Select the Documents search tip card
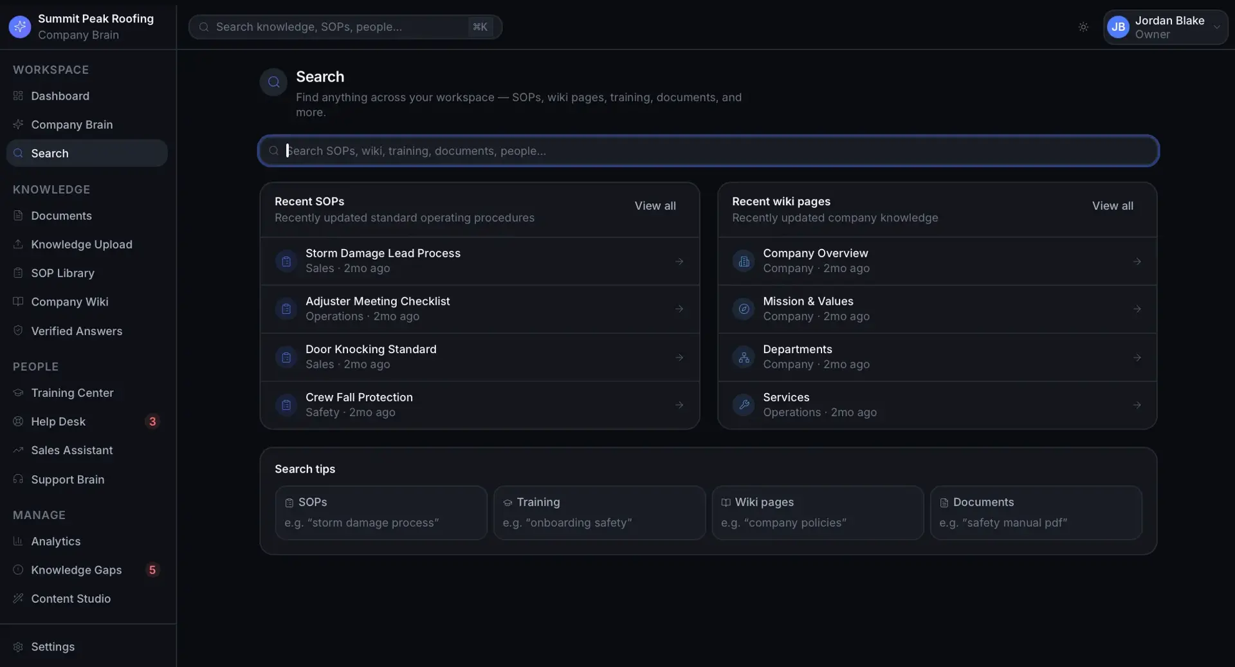 tap(1036, 513)
